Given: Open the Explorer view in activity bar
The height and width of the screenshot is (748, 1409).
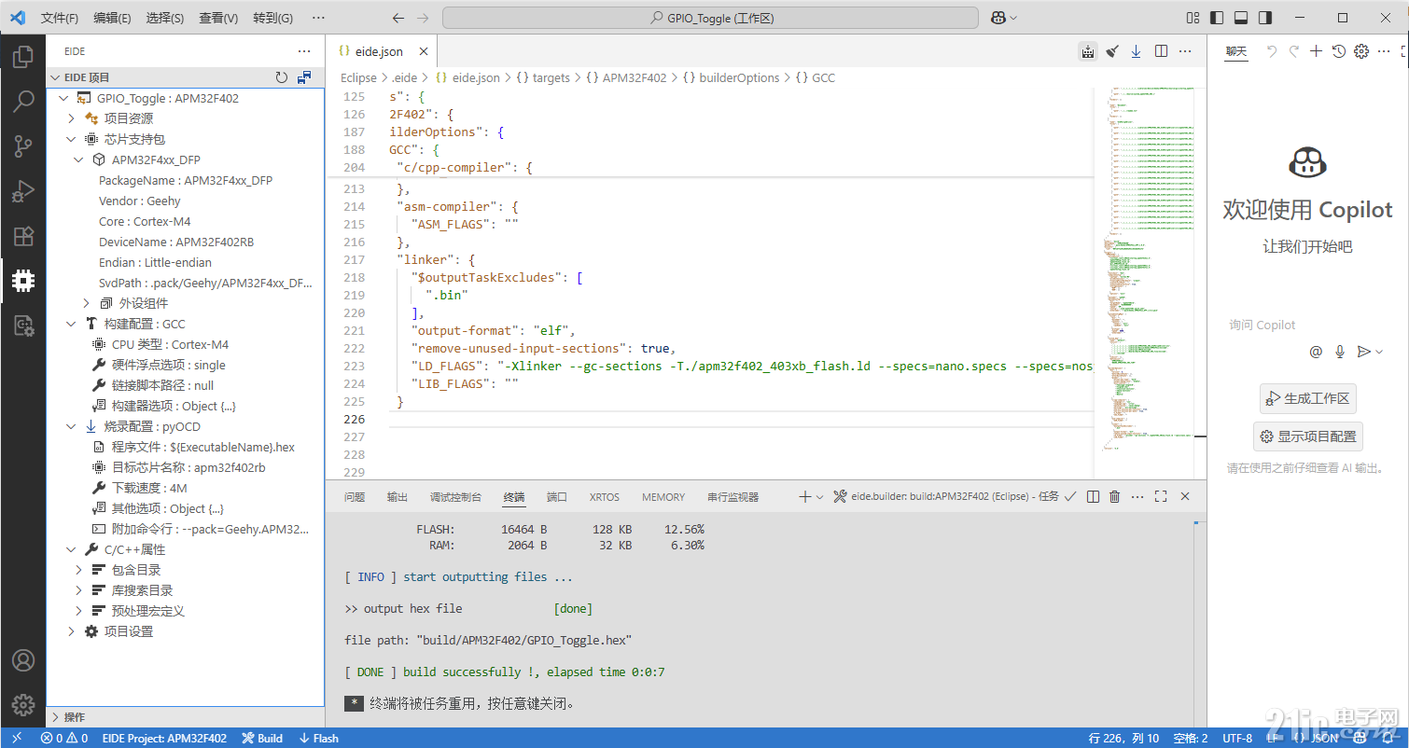Looking at the screenshot, I should coord(22,56).
